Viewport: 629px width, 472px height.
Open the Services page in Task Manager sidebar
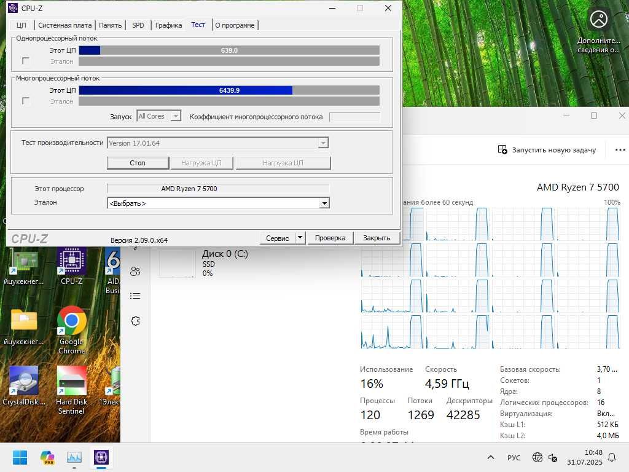(x=135, y=321)
